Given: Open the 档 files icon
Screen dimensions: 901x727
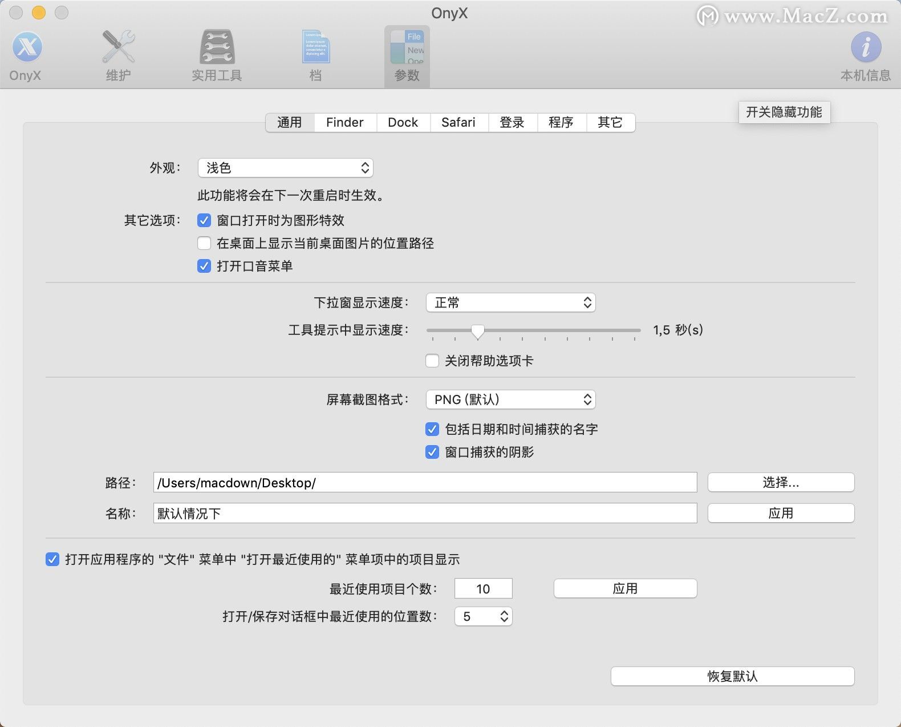Looking at the screenshot, I should 315,56.
